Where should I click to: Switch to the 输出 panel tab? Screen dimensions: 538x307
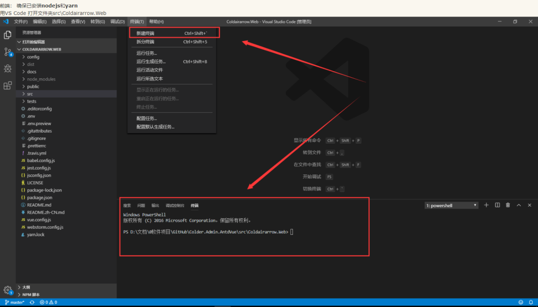coord(155,205)
